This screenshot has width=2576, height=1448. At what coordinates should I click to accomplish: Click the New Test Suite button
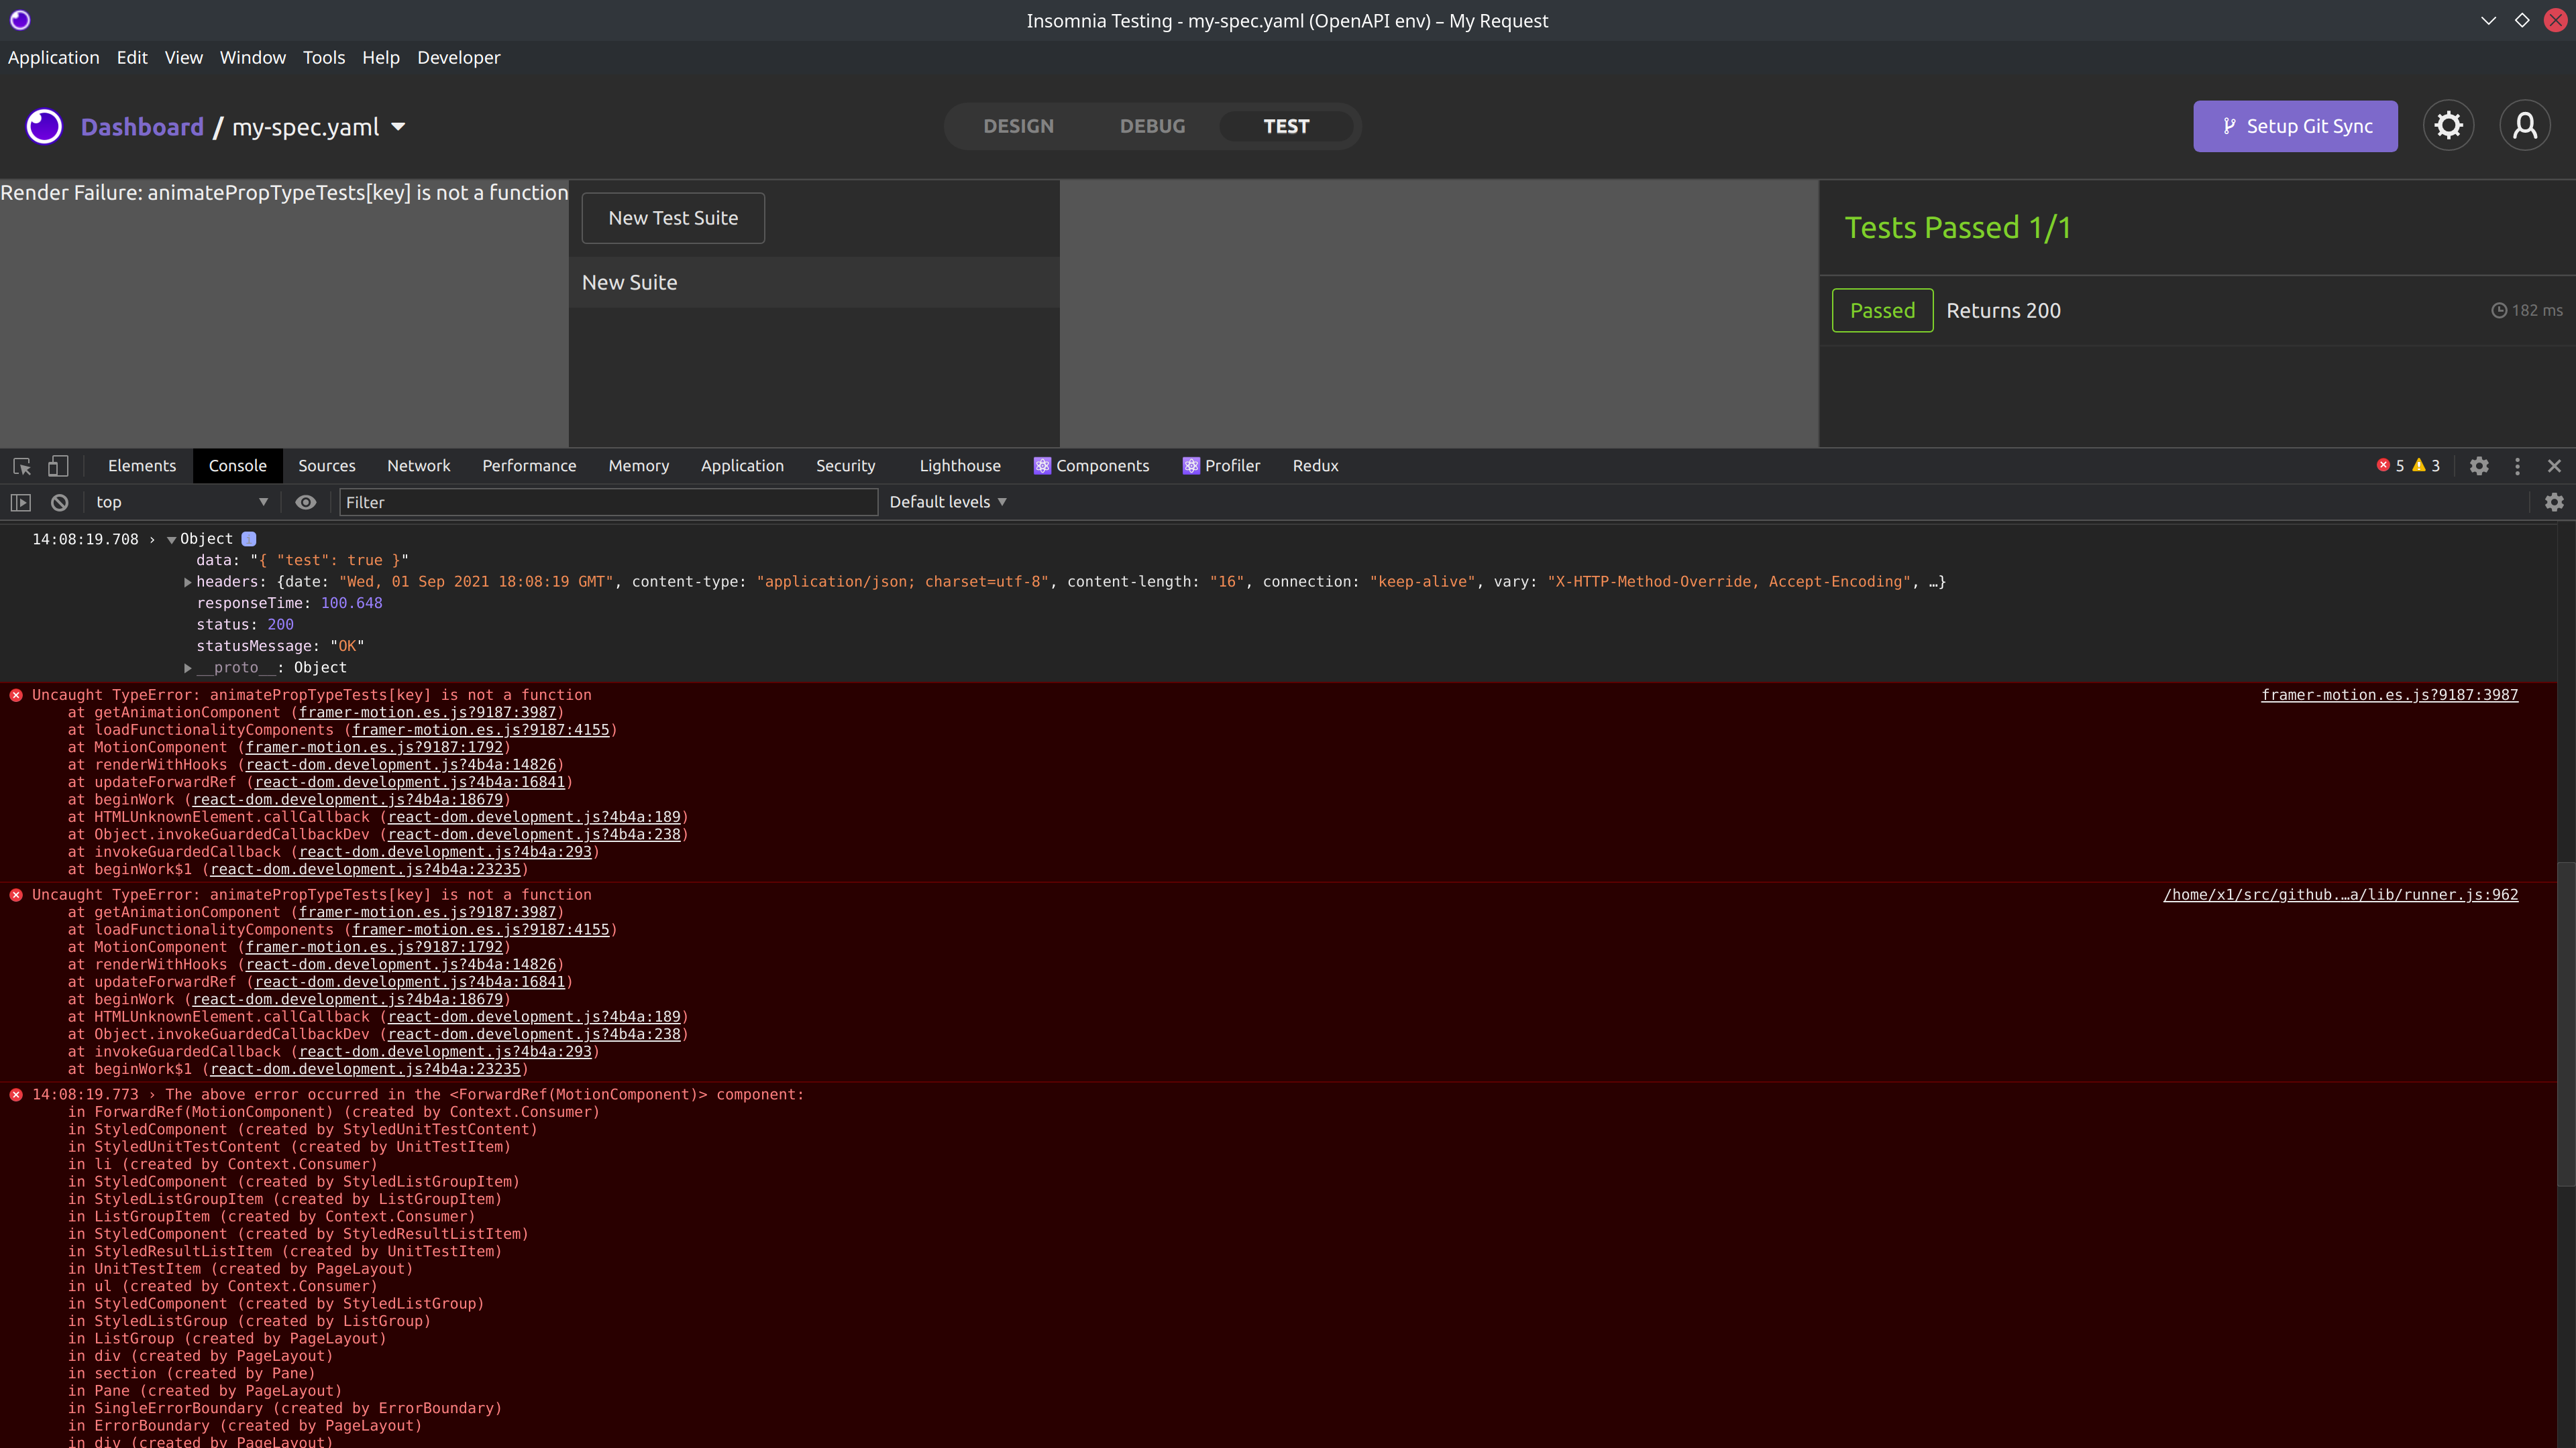[x=672, y=218]
